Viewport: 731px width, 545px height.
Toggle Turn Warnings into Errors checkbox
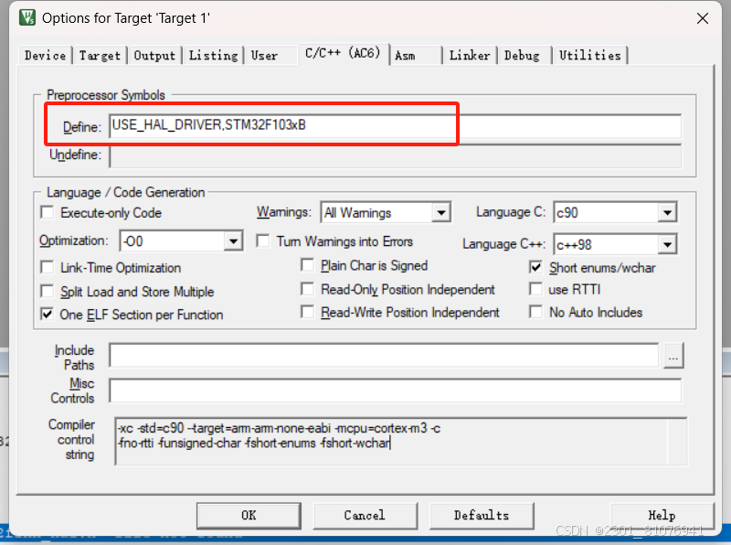point(263,241)
